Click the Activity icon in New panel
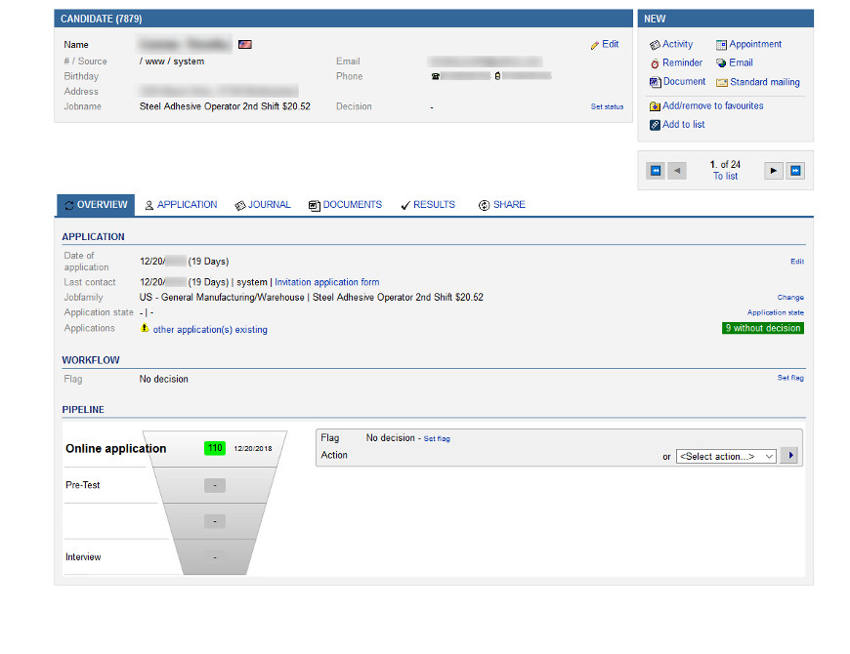Screen dimensions: 850x654 pyautogui.click(x=655, y=45)
